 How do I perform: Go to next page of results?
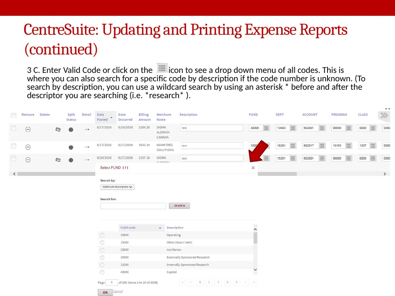(x=245, y=283)
